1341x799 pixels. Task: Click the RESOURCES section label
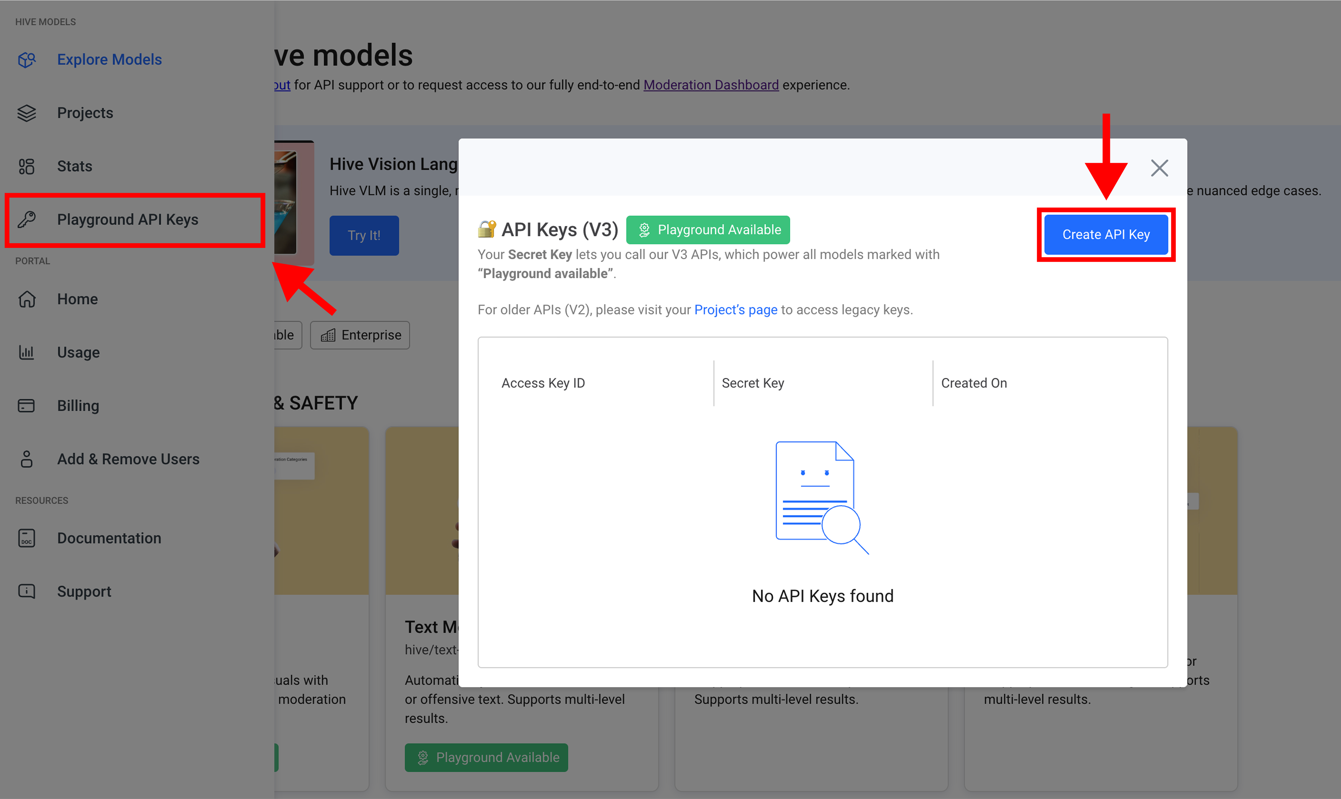[42, 501]
